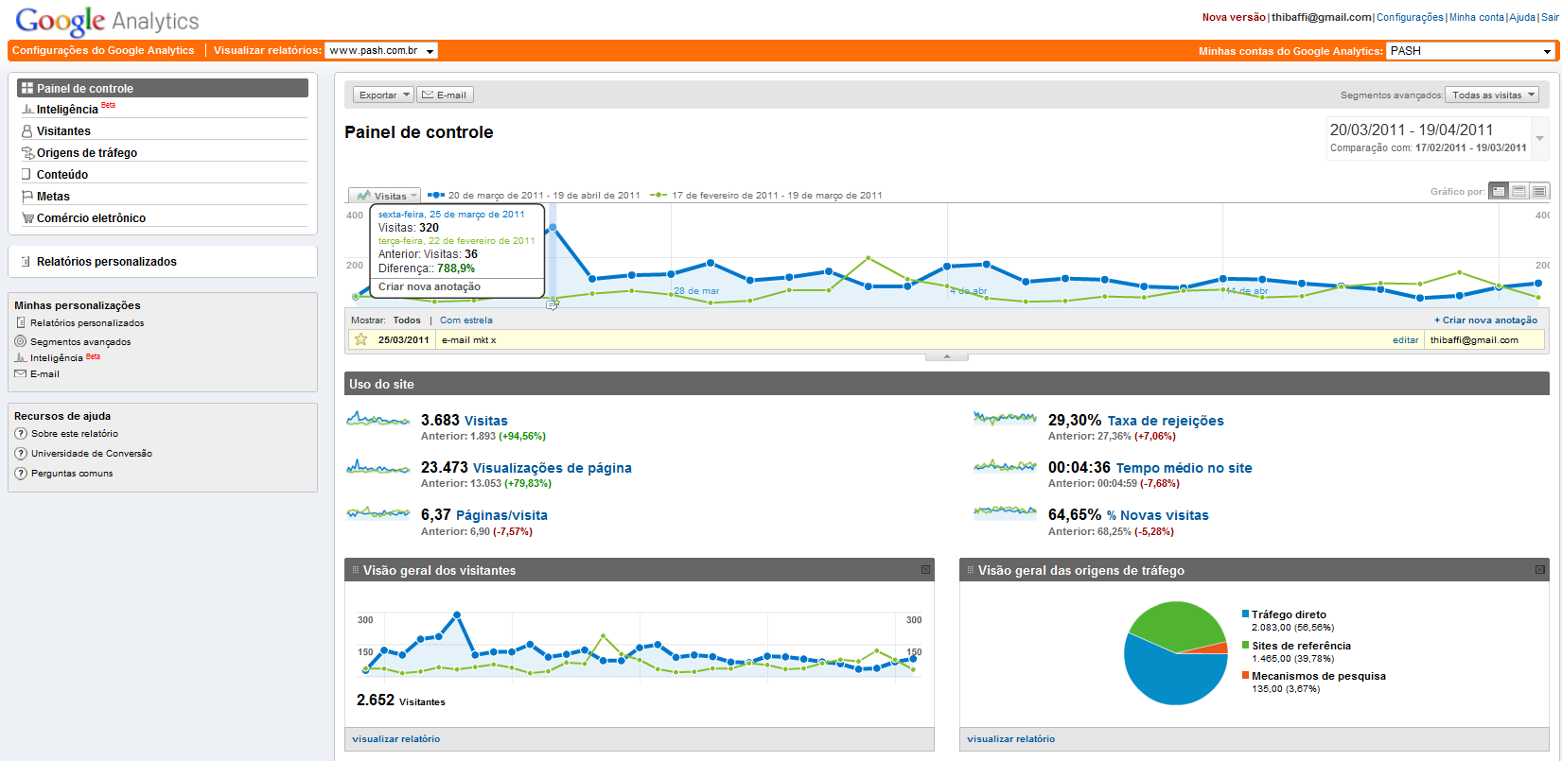Click the Comércio eletrônico cart icon
Image resolution: width=1562 pixels, height=761 pixels.
click(x=27, y=218)
